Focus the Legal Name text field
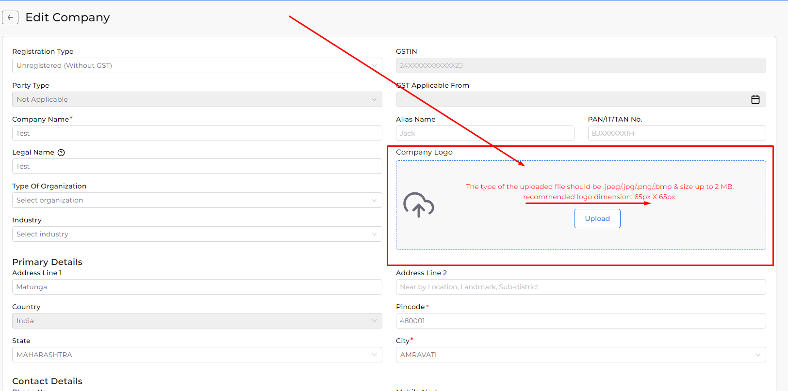The image size is (788, 391). coord(197,166)
